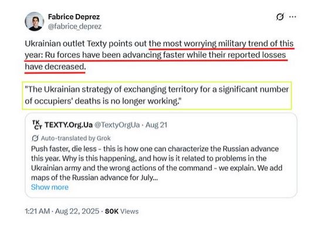Click the Grok icon at top right
This screenshot has width=315, height=229.
click(280, 16)
